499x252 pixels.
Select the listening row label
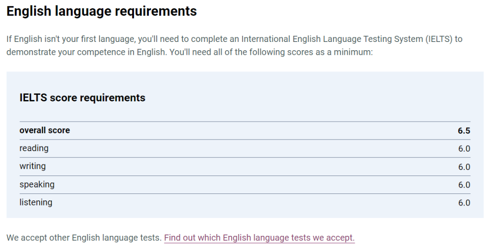tap(36, 203)
